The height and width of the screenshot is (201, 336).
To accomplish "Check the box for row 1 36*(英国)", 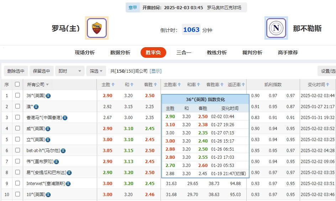I will click(x=17, y=95).
